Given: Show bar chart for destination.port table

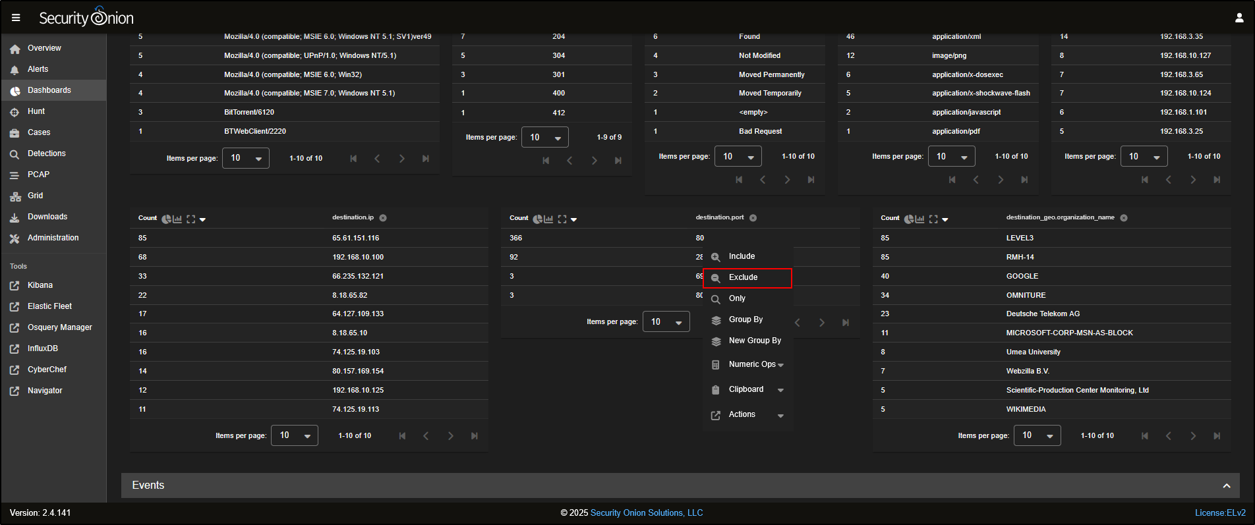Looking at the screenshot, I should point(548,219).
